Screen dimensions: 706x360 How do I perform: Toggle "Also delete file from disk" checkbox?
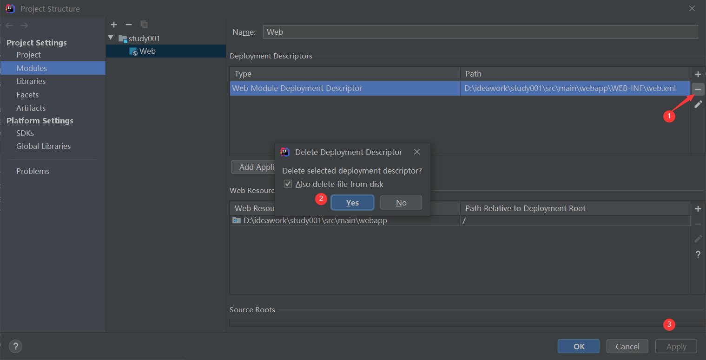coord(288,184)
